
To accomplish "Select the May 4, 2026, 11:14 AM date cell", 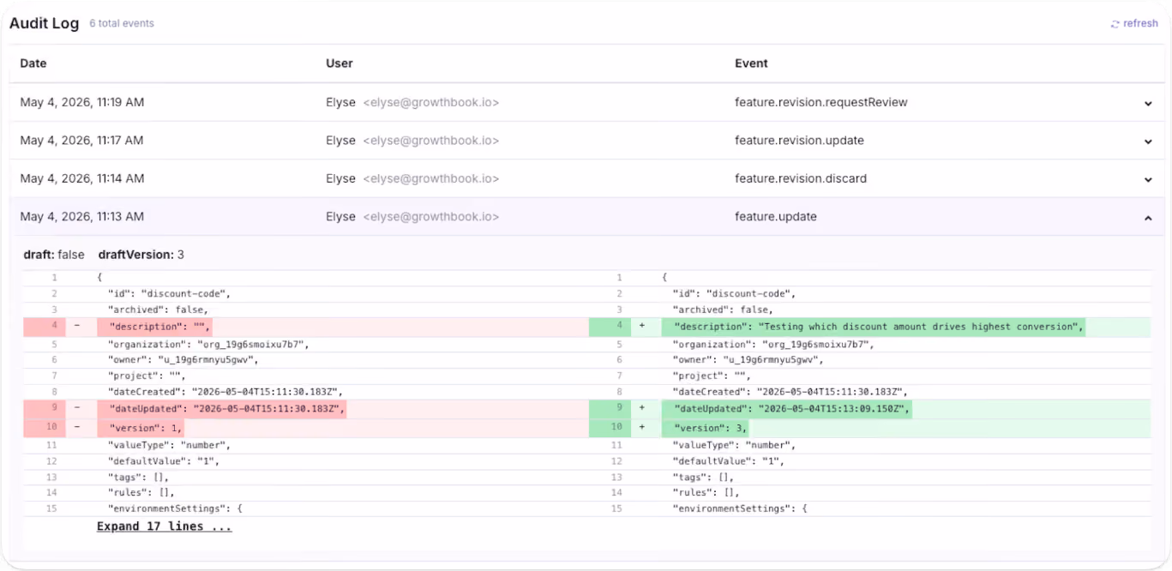I will (x=82, y=178).
